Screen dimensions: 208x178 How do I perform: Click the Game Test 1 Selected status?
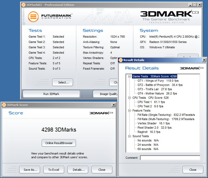tap(58, 37)
